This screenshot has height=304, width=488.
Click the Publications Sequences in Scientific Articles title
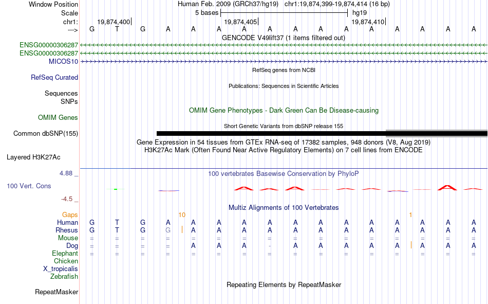click(x=284, y=86)
